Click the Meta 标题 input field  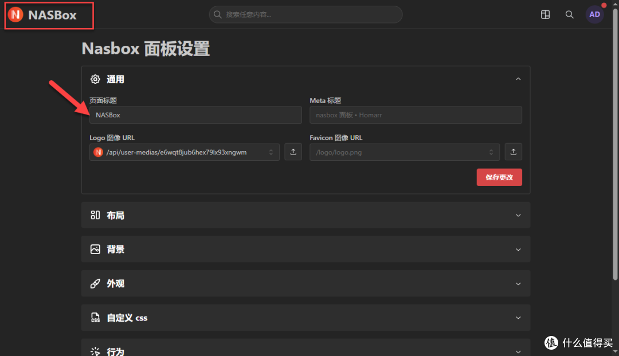tap(416, 114)
